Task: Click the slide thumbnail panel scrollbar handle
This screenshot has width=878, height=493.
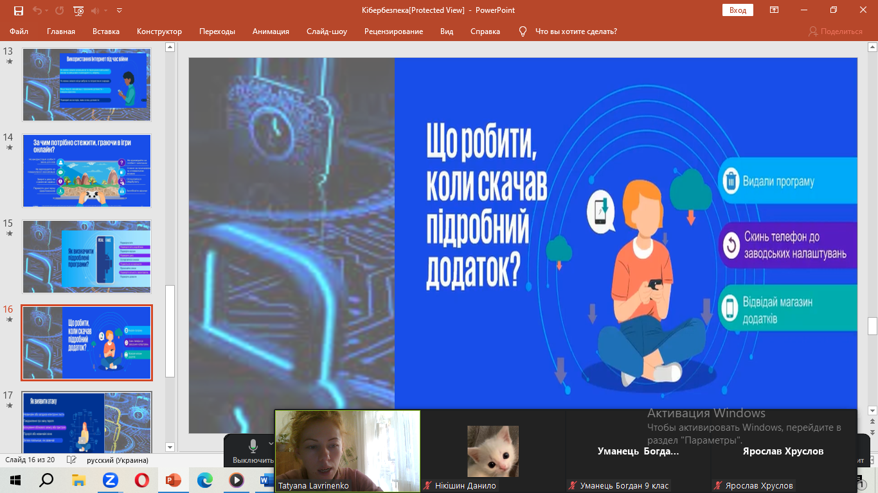Action: coord(170,331)
